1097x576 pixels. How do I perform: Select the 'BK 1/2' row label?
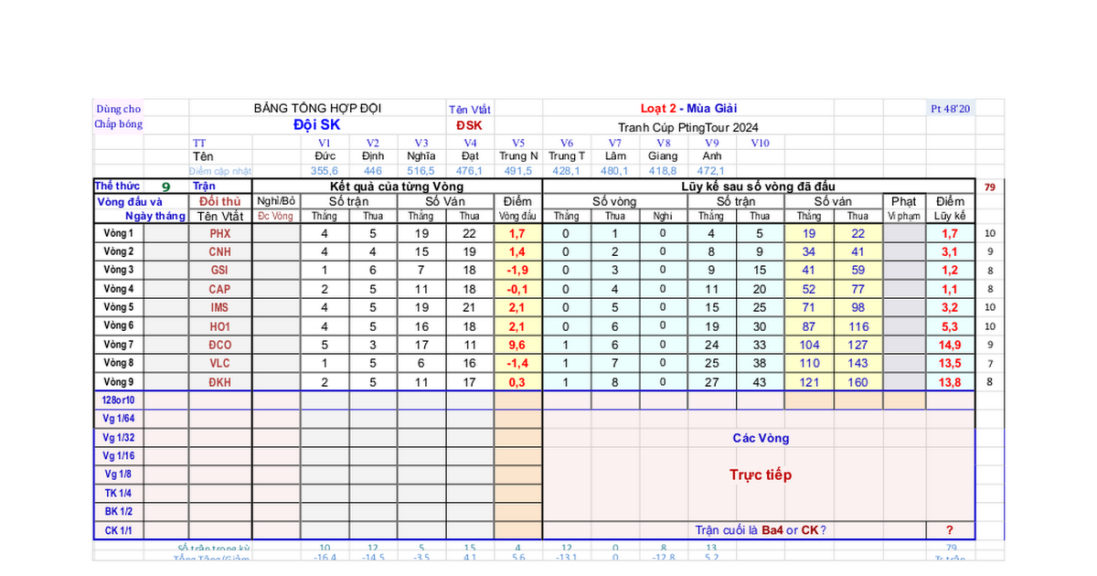pyautogui.click(x=119, y=511)
